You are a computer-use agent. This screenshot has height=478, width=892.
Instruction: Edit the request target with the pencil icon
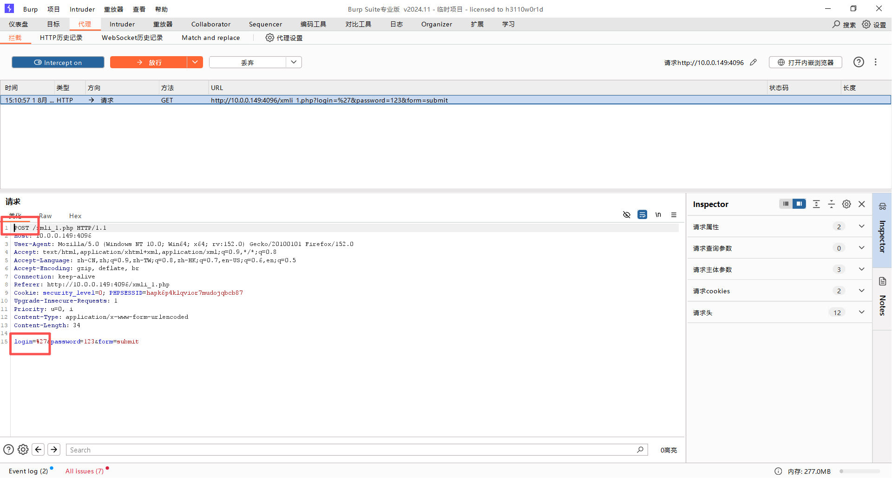754,62
